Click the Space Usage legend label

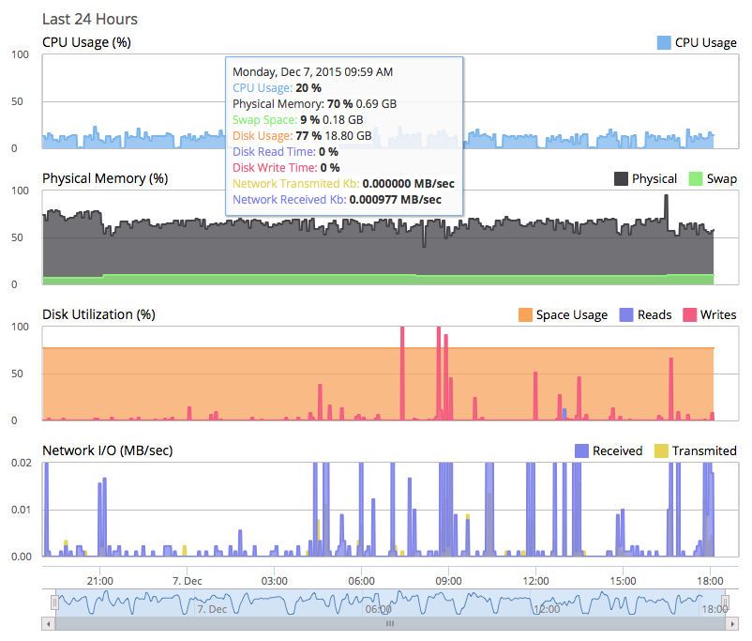click(x=572, y=314)
